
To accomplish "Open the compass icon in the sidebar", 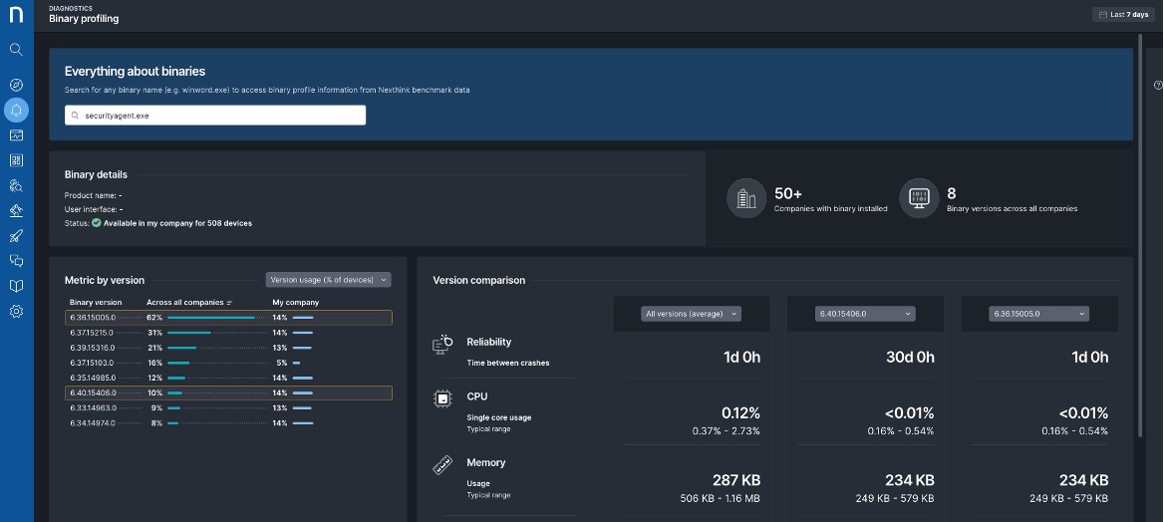I will click(16, 85).
